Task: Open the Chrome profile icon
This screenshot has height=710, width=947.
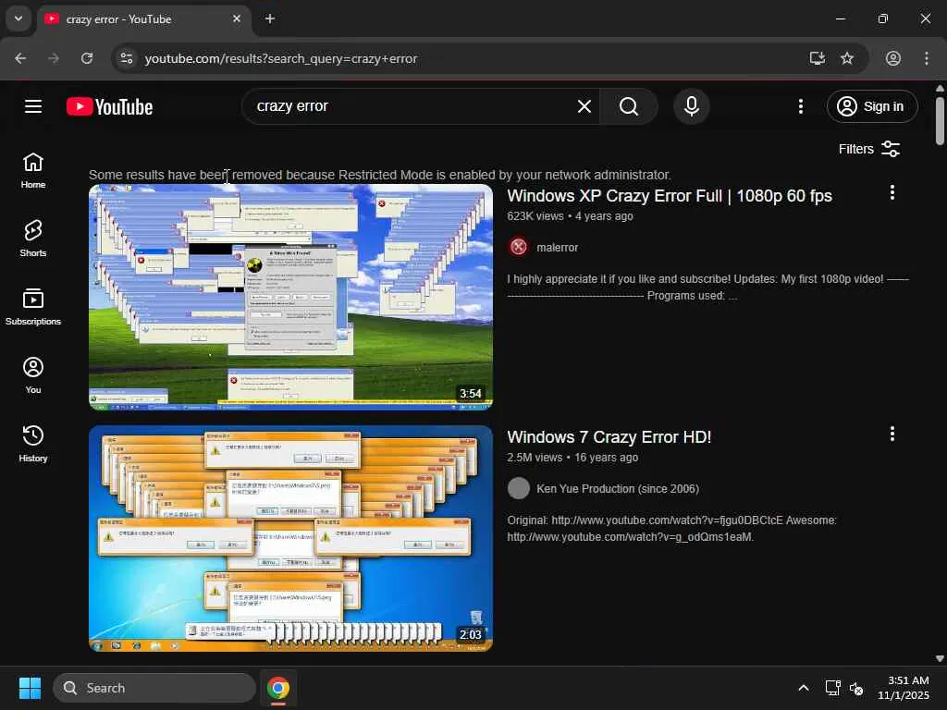Action: pos(893,58)
